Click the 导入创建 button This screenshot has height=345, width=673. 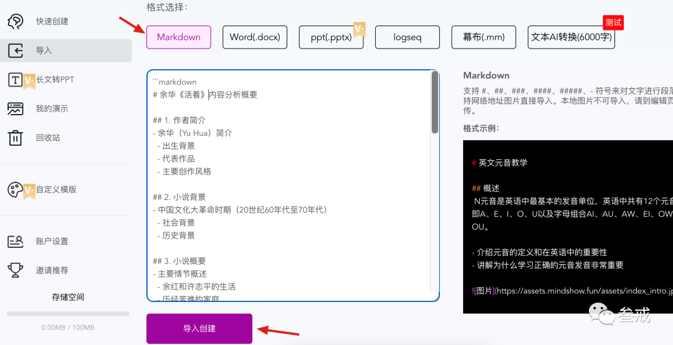(x=199, y=329)
